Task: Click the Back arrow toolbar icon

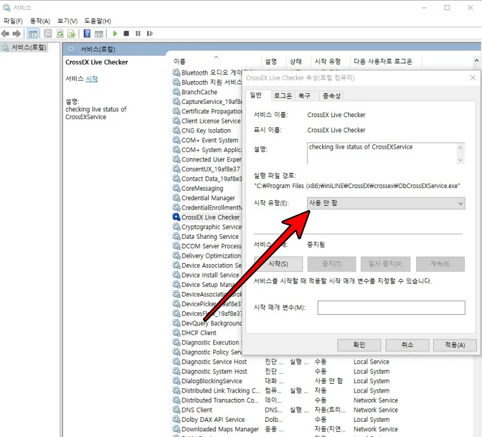Action: pos(5,34)
